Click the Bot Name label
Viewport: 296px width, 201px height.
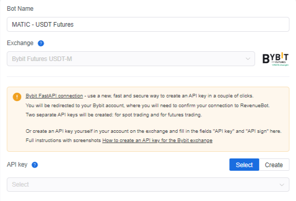[x=20, y=9]
